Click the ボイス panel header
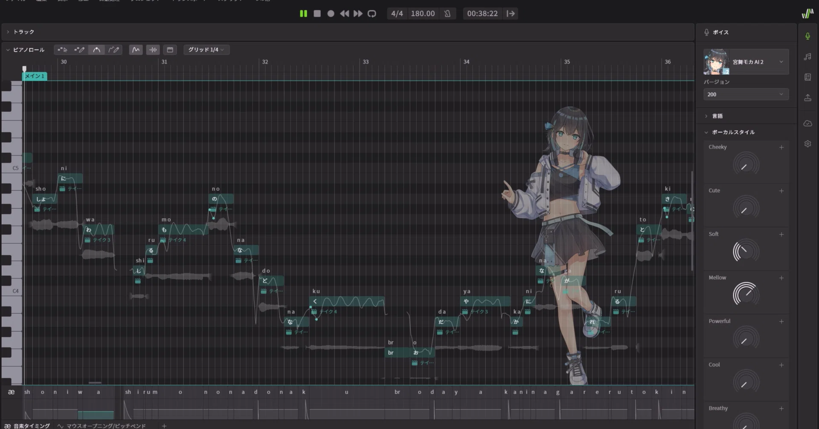Screen dimensions: 819x429 coord(746,32)
